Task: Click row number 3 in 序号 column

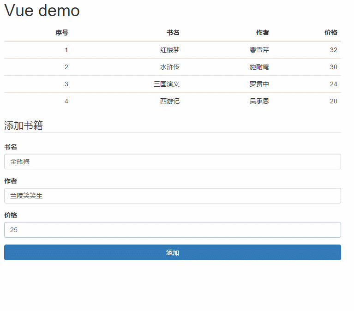Action: pos(66,84)
